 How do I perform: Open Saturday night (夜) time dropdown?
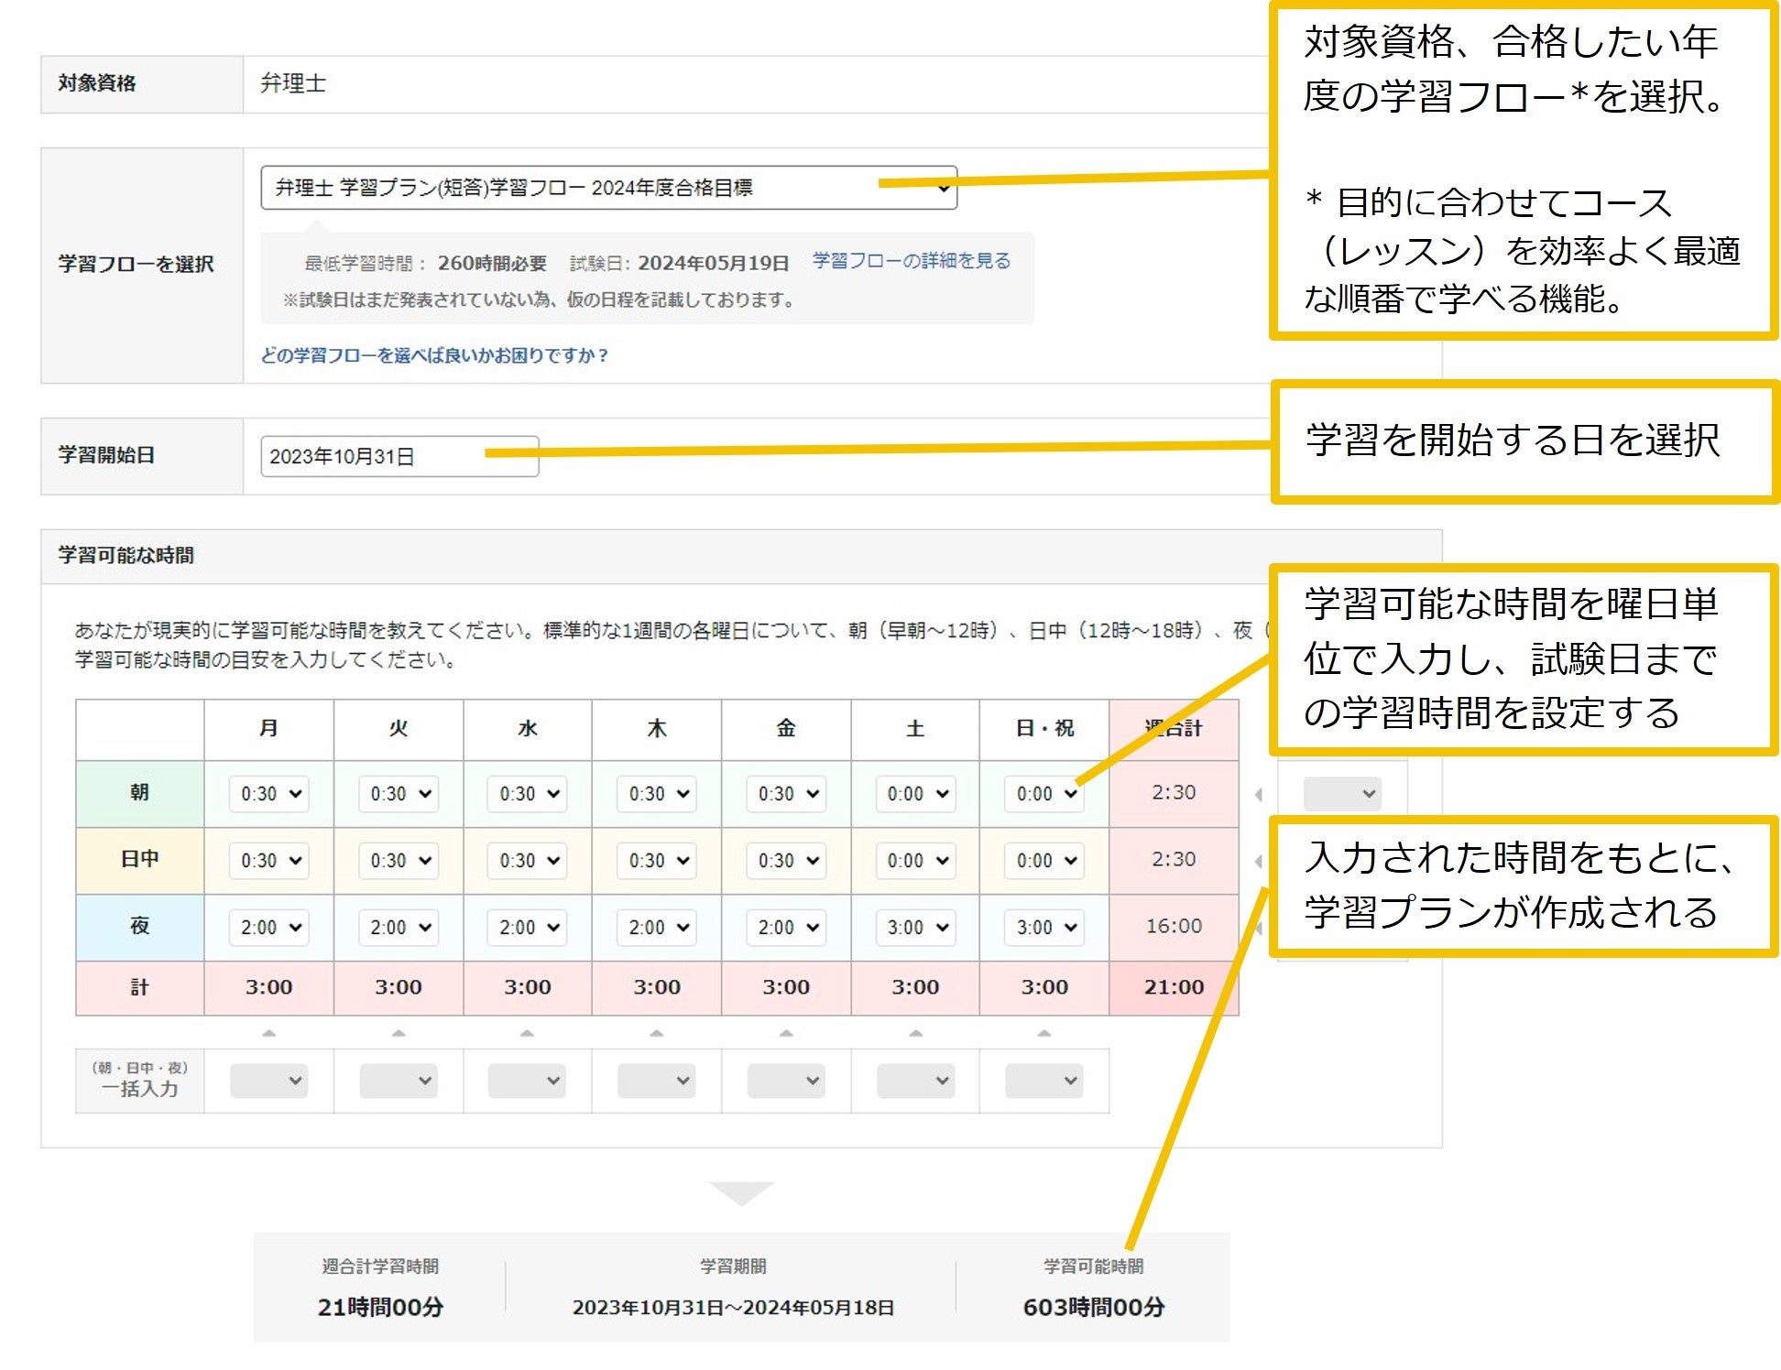tap(915, 928)
